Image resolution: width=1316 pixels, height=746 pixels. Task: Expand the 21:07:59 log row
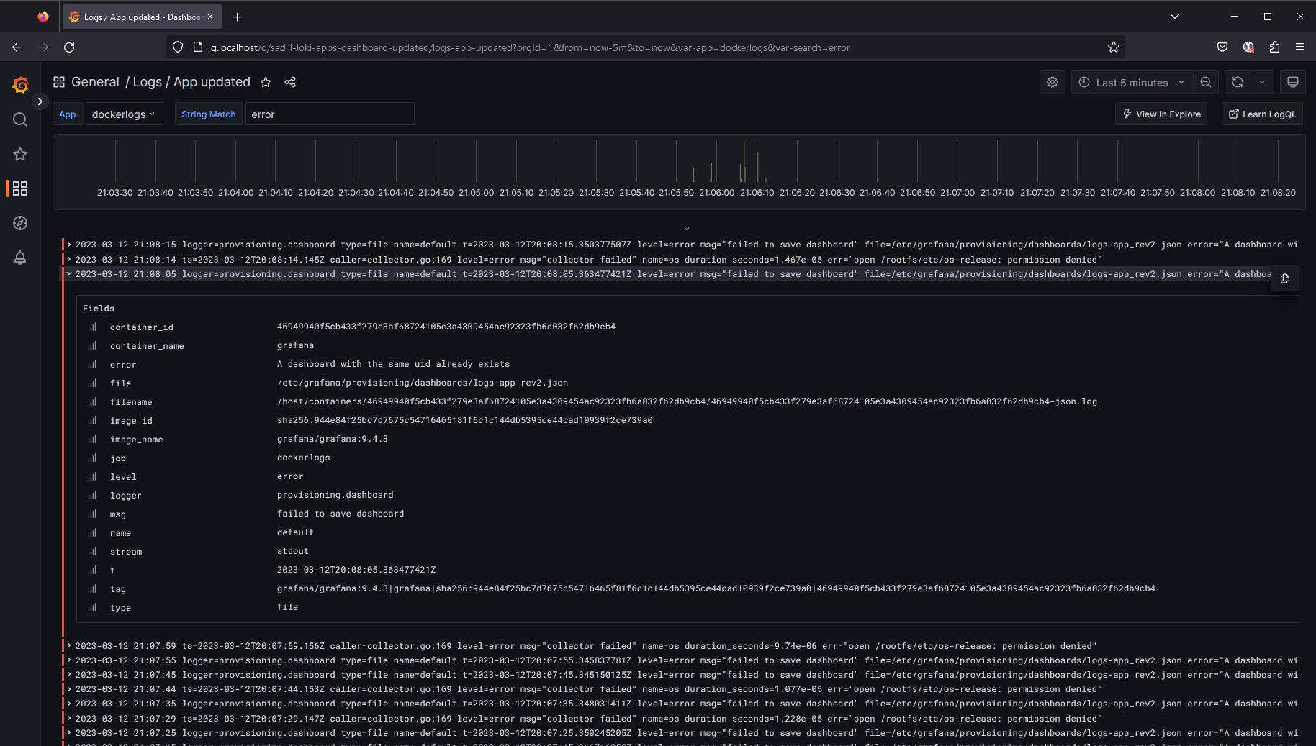(69, 646)
